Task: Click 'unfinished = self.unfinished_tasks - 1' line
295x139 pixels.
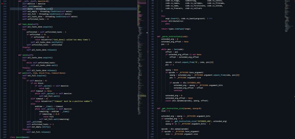Action: 46,32
